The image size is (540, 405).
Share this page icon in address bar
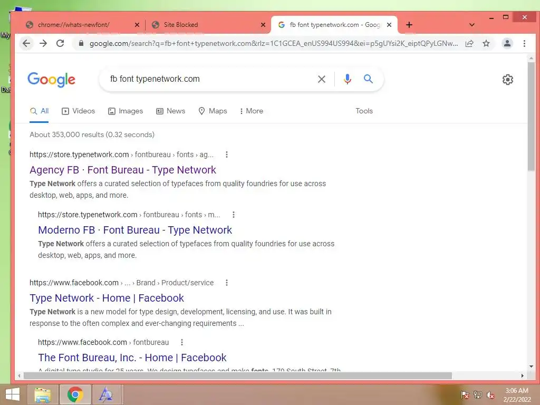[469, 43]
